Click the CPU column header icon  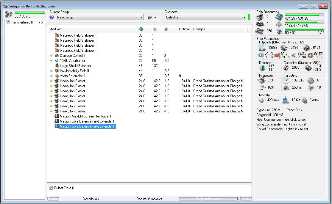(x=141, y=29)
